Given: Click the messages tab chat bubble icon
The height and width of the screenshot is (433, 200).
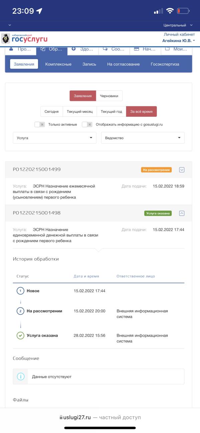Looking at the screenshot, I should coord(105,49).
